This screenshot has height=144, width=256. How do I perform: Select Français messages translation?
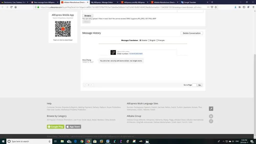tap(157, 40)
